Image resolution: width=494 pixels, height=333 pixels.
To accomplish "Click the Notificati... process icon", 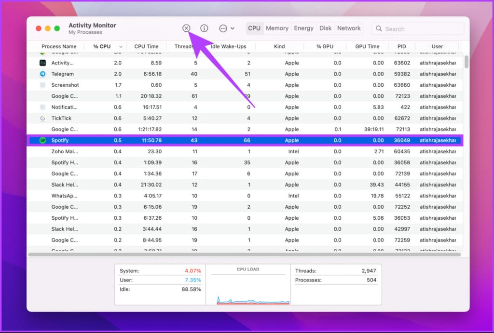I will point(42,107).
